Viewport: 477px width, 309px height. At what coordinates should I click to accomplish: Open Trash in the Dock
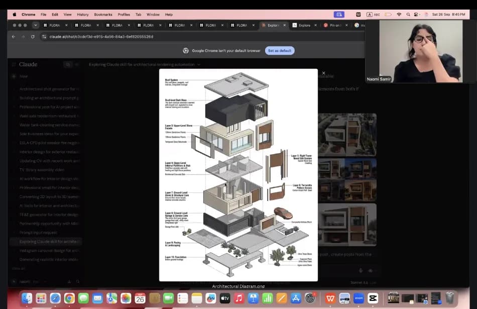(450, 298)
